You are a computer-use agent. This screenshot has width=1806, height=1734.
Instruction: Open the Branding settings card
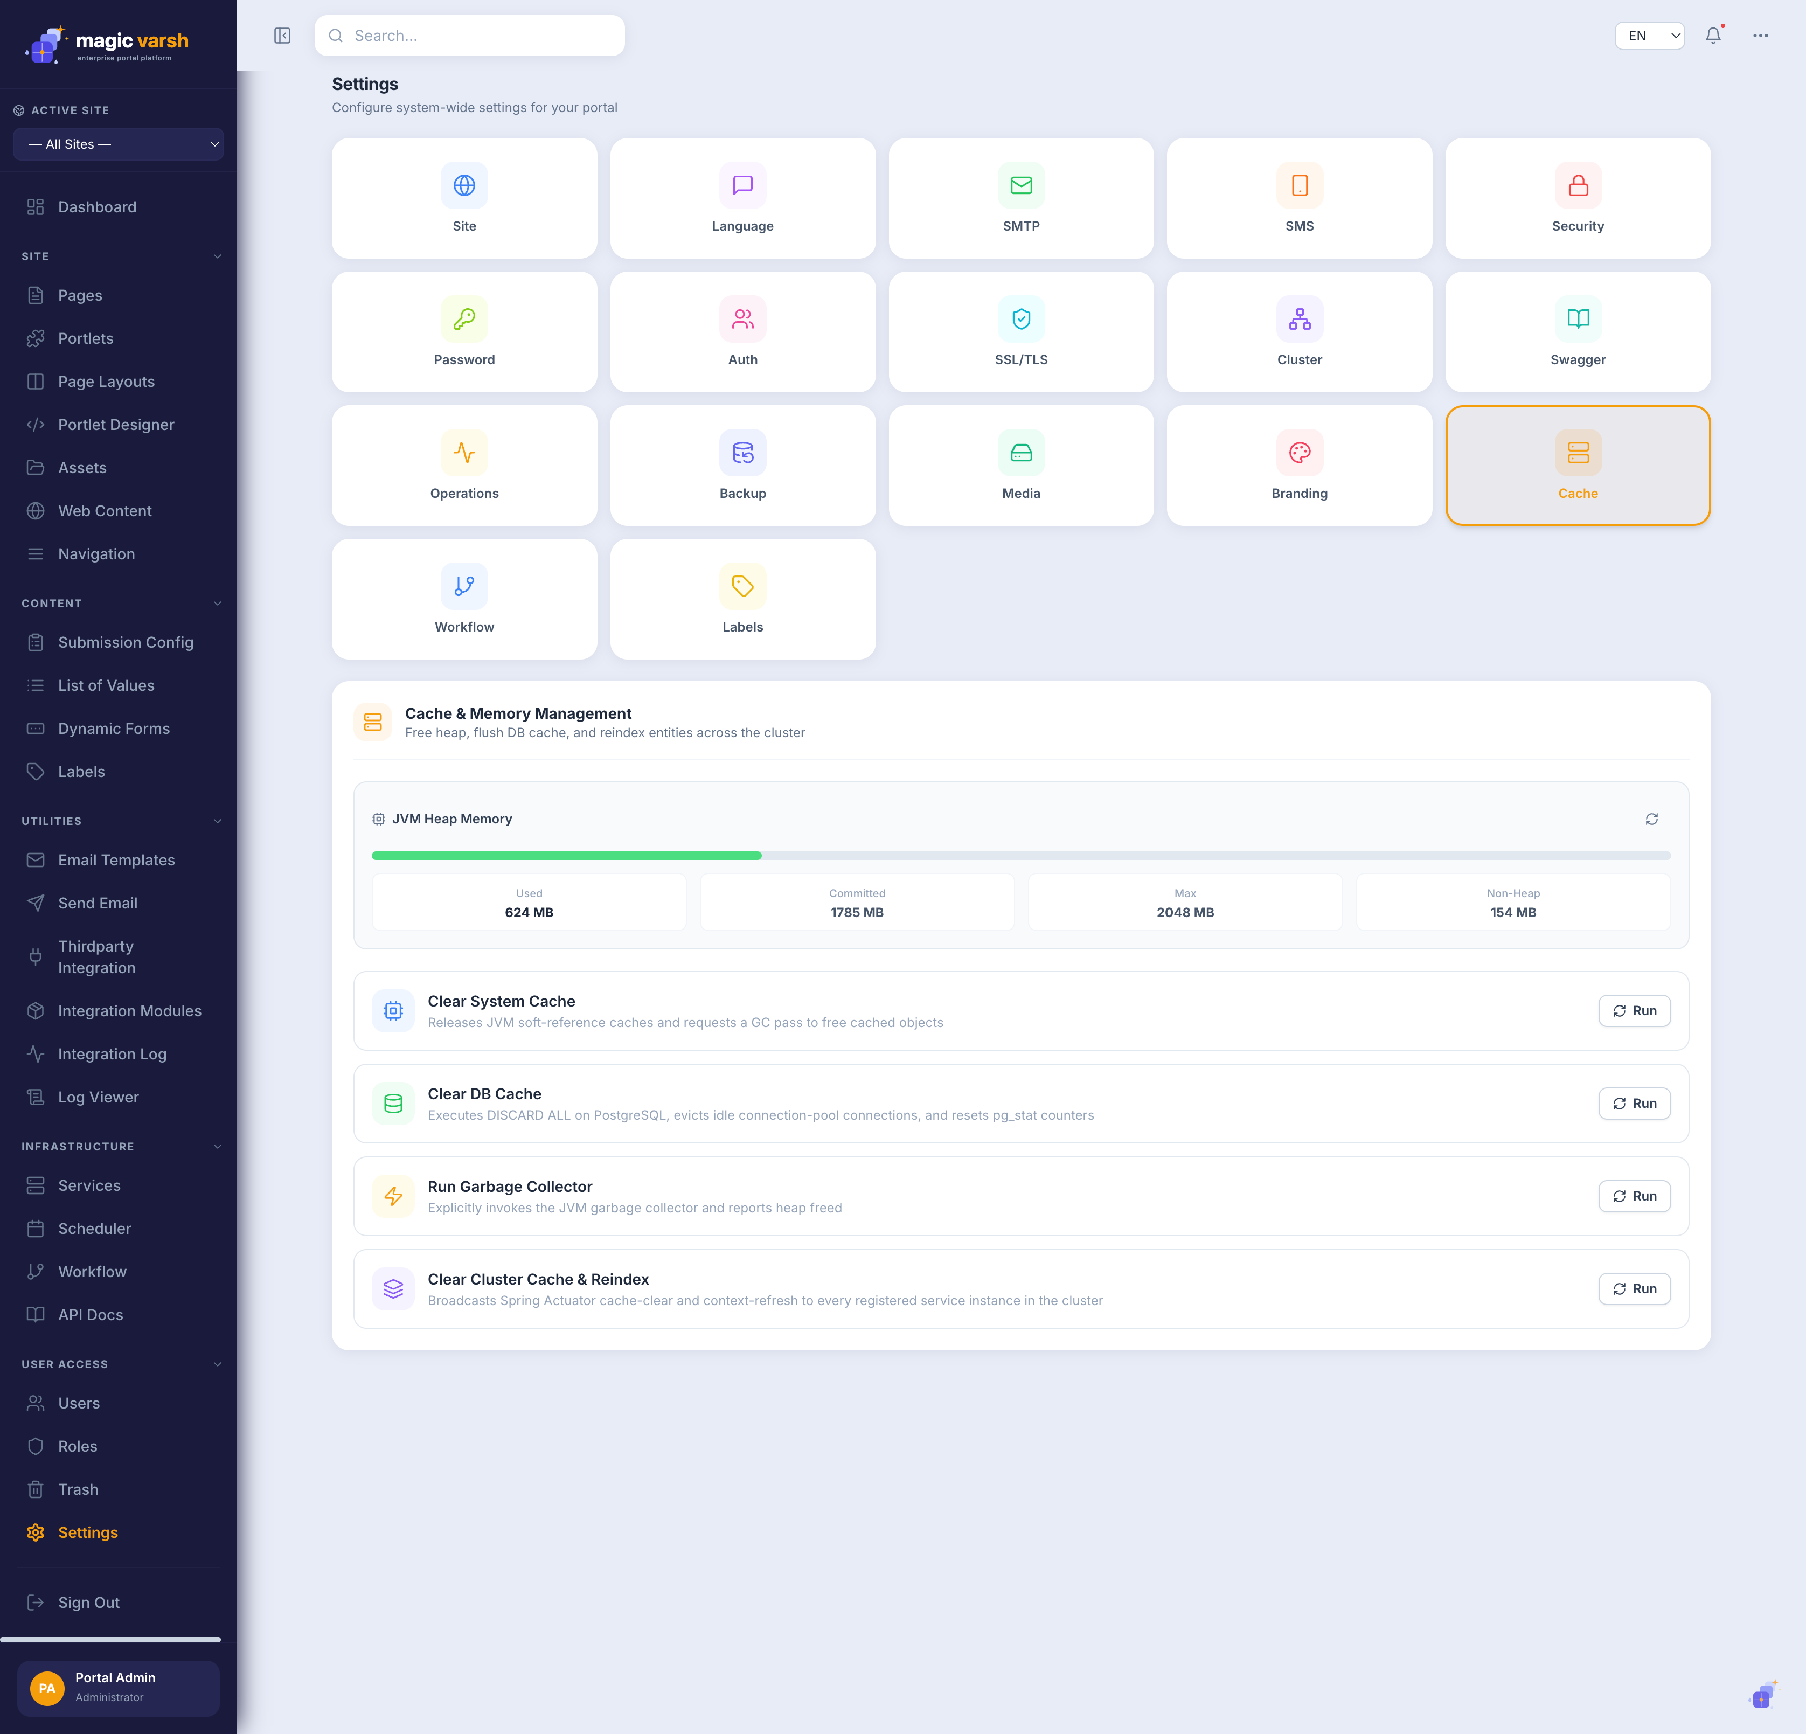click(1299, 465)
